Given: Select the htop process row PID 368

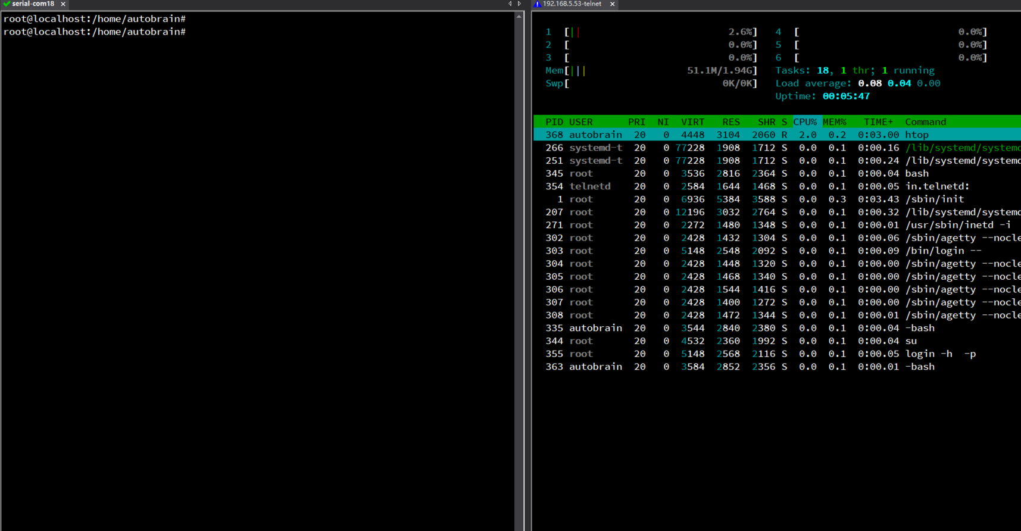Looking at the screenshot, I should (778, 135).
